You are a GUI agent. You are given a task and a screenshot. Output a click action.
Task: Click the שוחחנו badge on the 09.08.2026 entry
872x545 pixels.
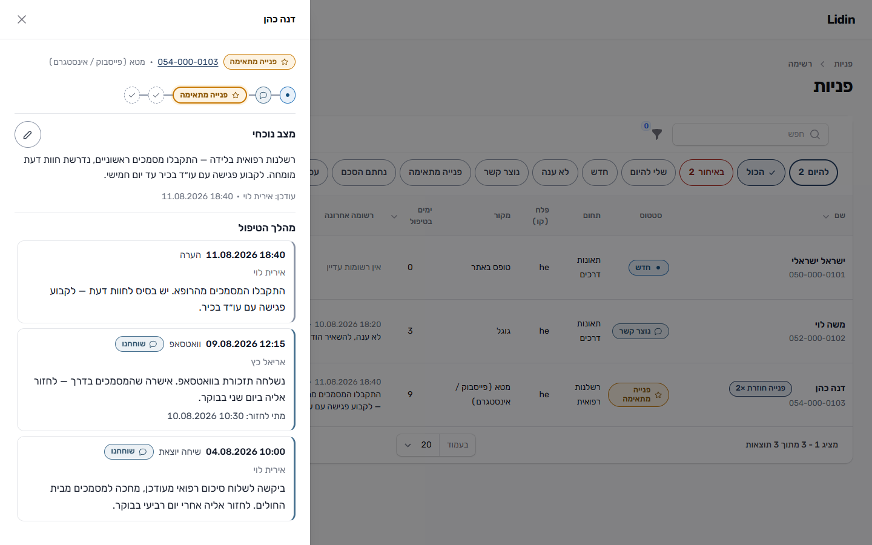click(x=139, y=344)
